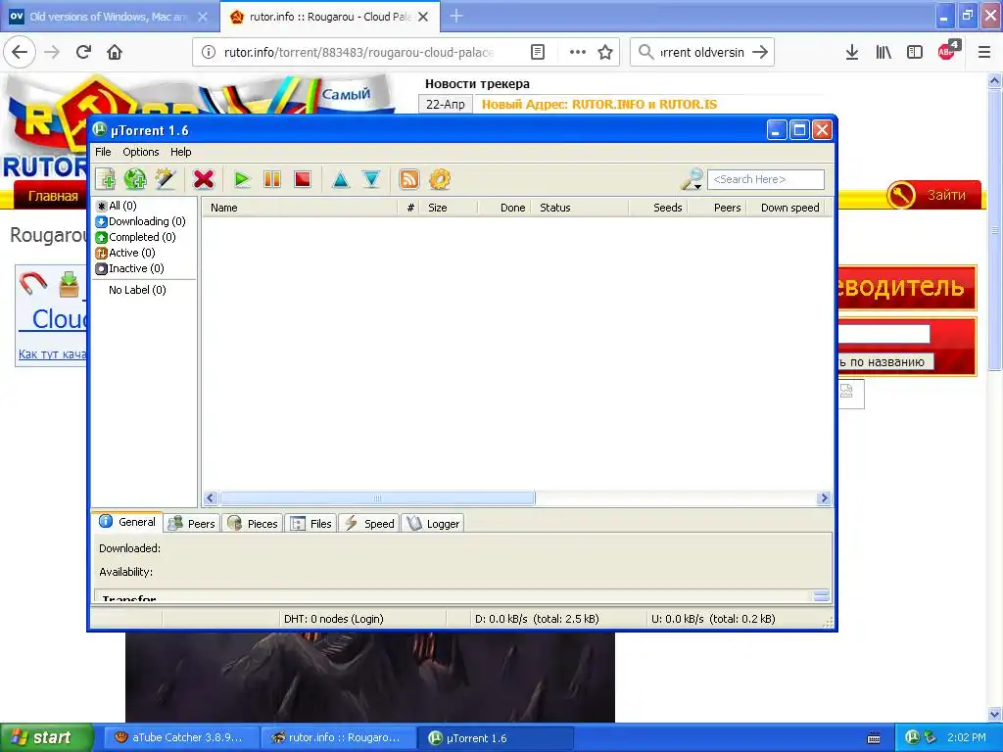Viewport: 1003px width, 752px height.
Task: Switch to the Peers tab
Action: point(191,524)
